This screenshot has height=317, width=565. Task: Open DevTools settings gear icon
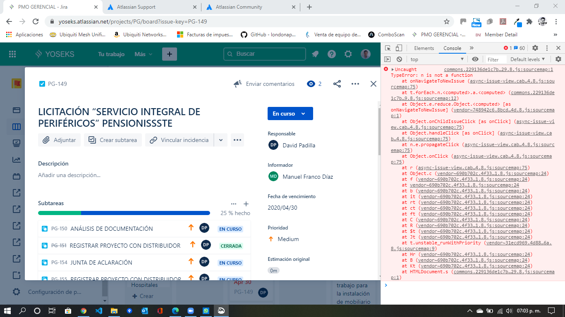point(535,48)
